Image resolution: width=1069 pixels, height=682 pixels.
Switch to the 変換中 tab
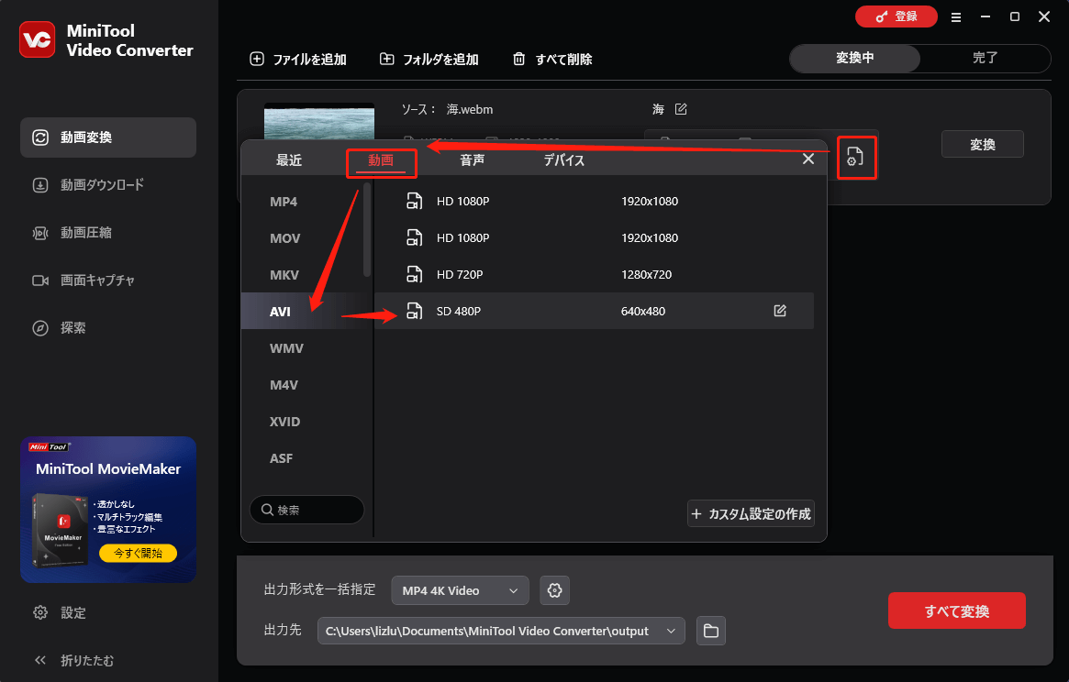pos(855,58)
